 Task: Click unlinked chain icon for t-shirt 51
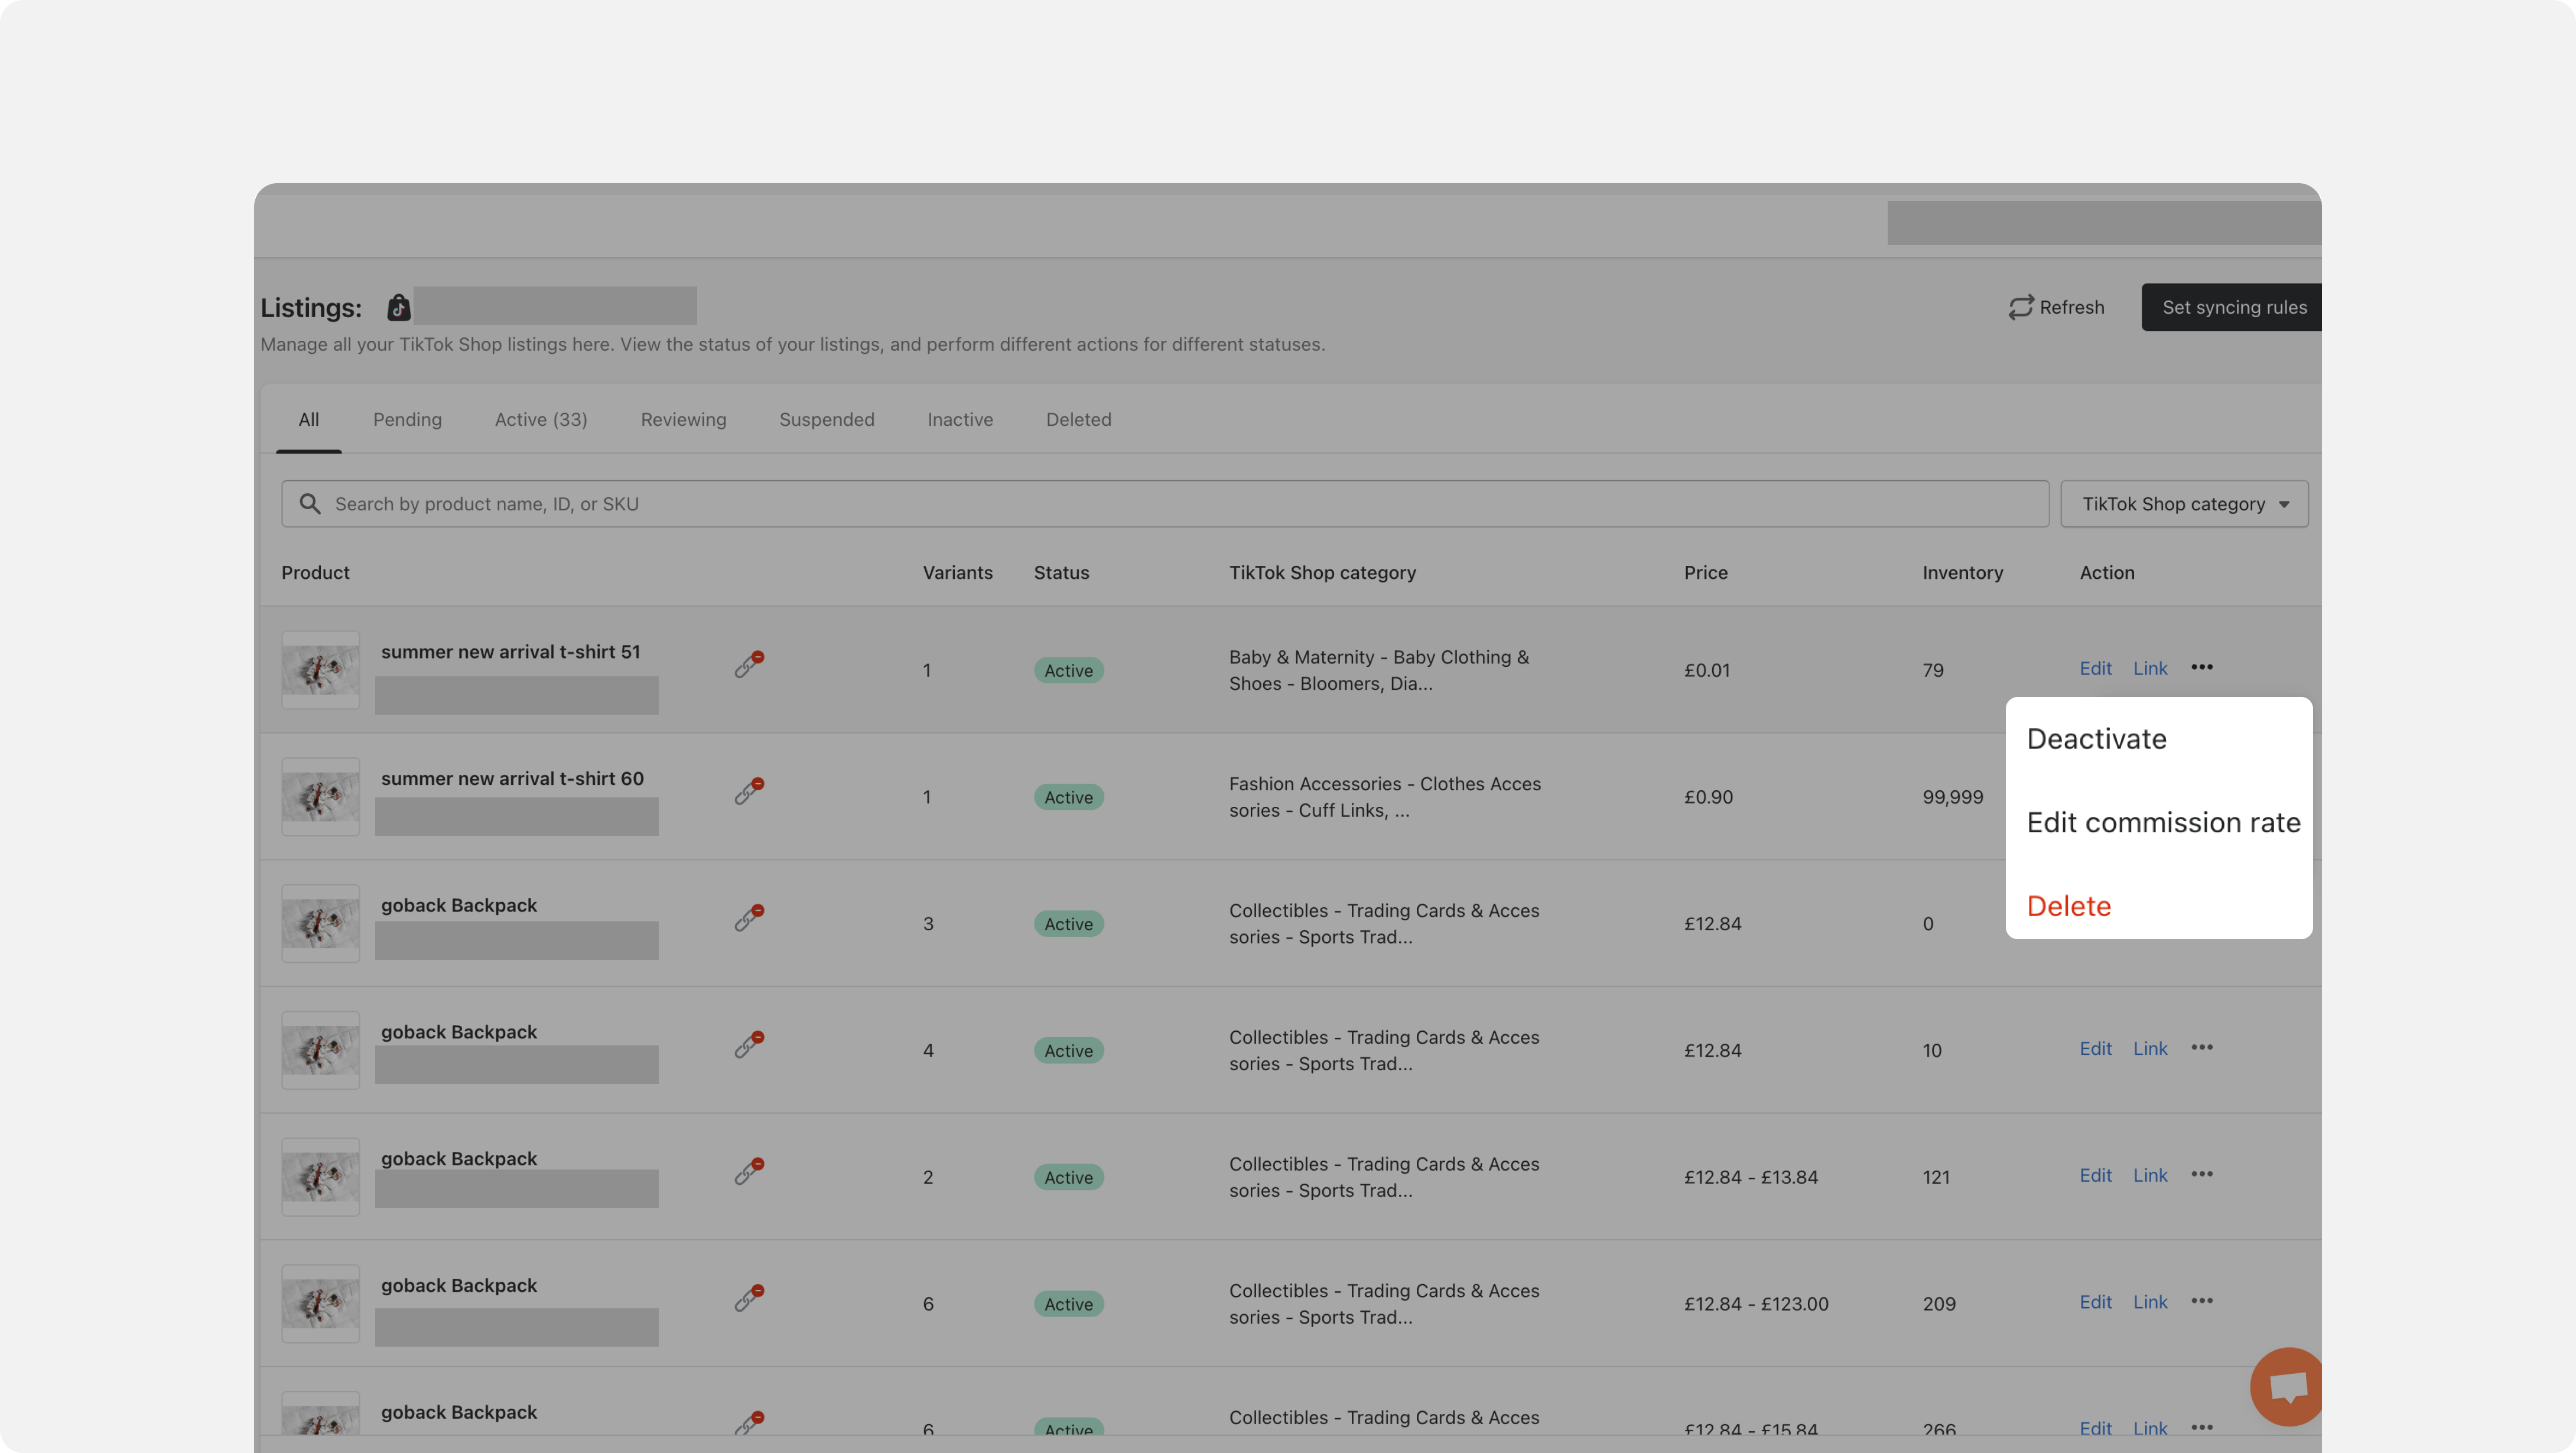click(748, 664)
